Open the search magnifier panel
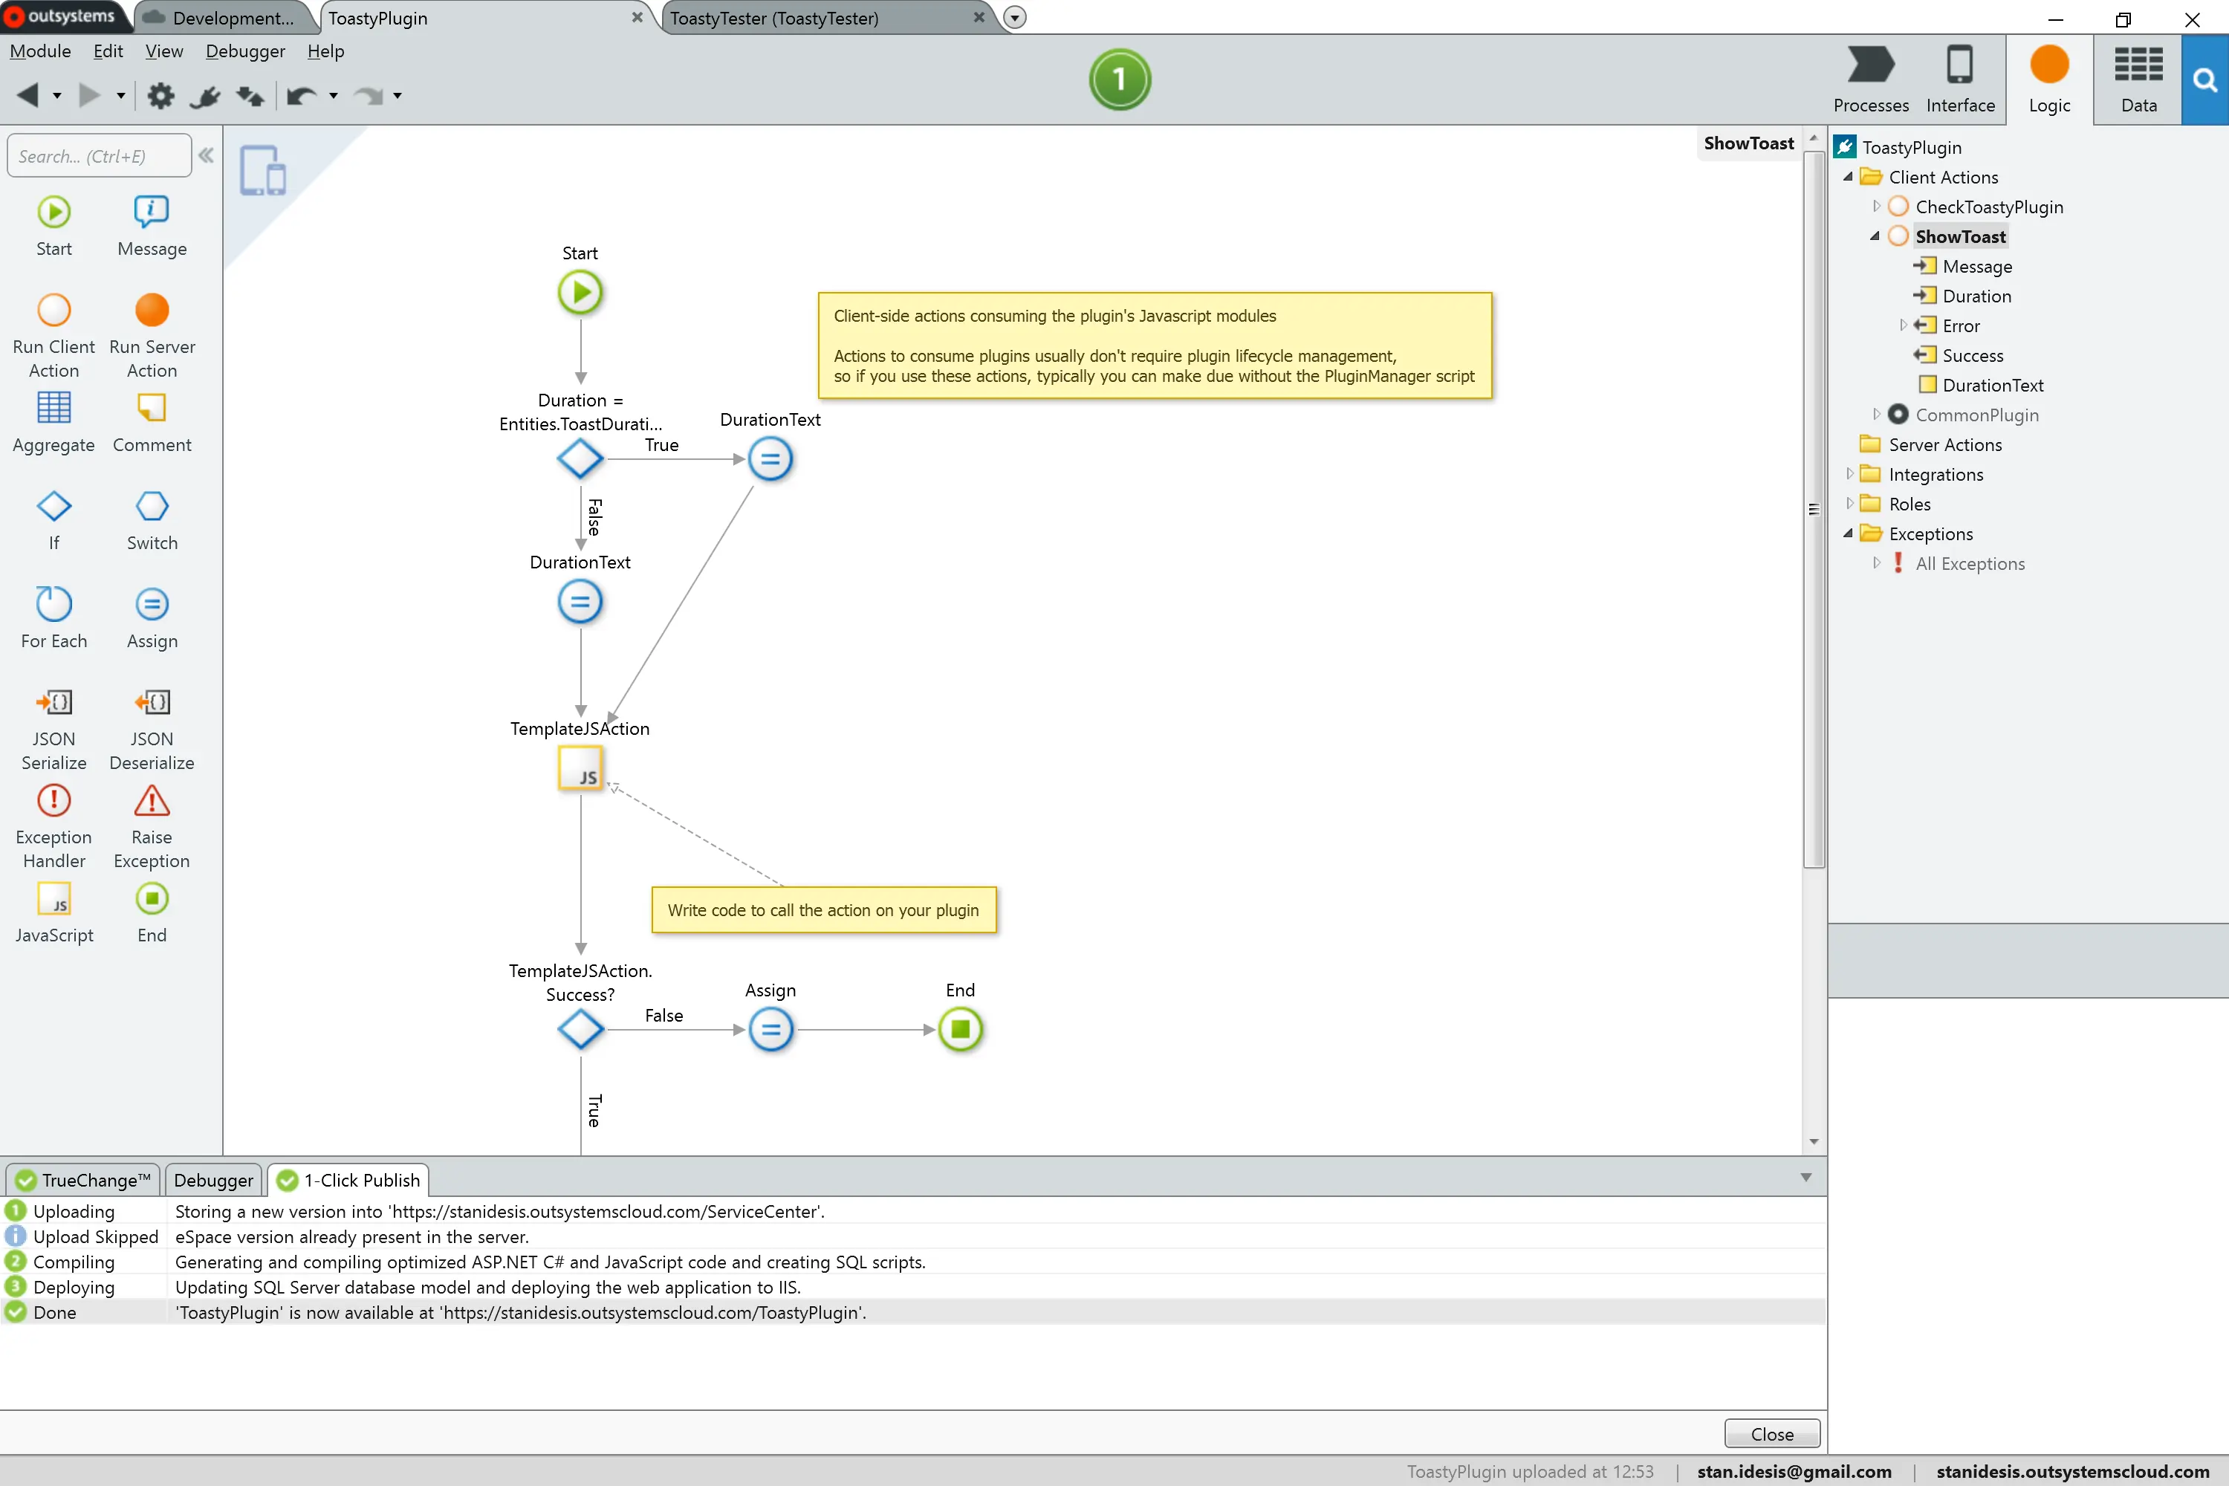2229x1486 pixels. tap(2204, 80)
